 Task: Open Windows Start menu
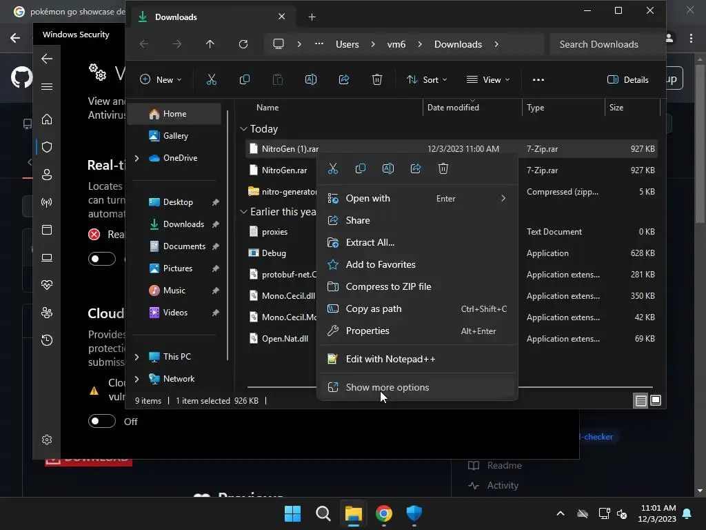(292, 513)
